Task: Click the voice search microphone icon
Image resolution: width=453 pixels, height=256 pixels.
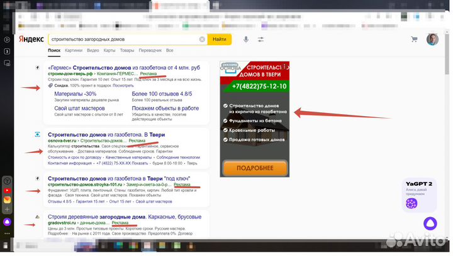Action: coord(246,40)
